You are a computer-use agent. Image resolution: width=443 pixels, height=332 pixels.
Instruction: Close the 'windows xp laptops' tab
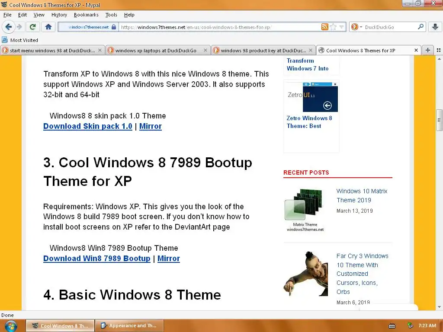pos(205,50)
